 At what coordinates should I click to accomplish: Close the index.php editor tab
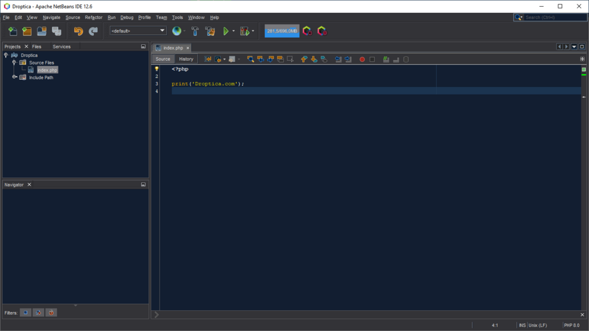pyautogui.click(x=188, y=48)
